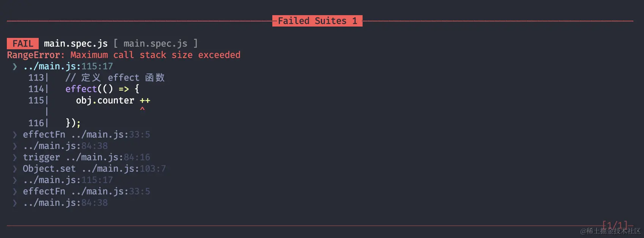Click the [1/1] counter at bottom right

pyautogui.click(x=615, y=225)
